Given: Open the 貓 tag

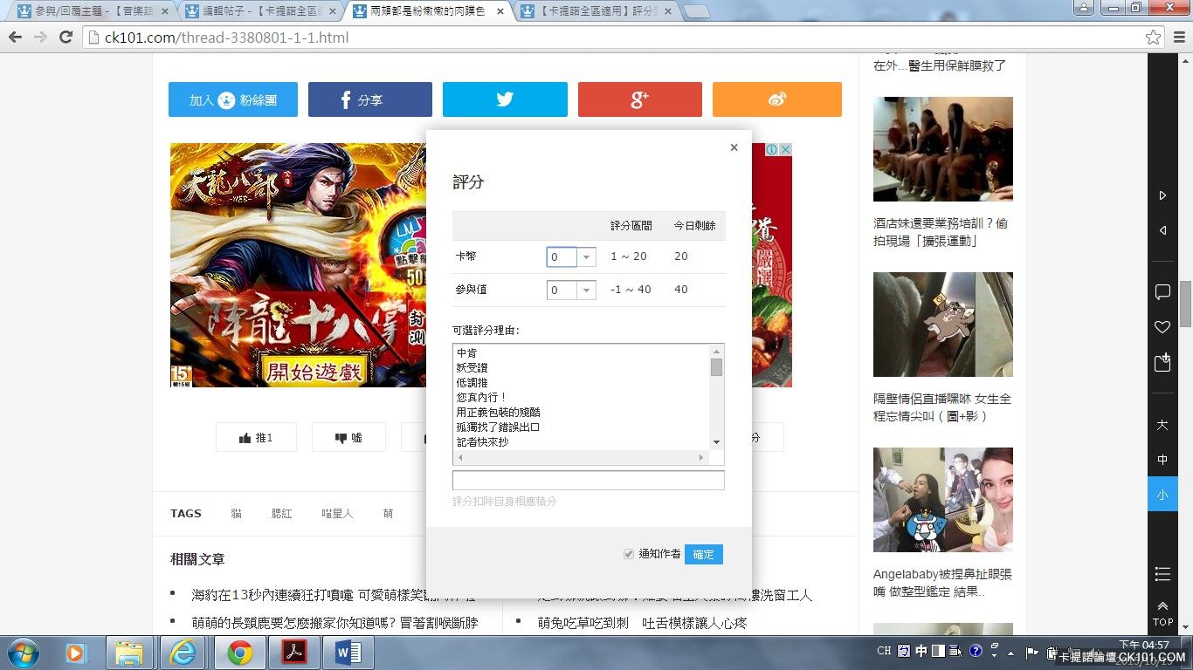Looking at the screenshot, I should (237, 514).
